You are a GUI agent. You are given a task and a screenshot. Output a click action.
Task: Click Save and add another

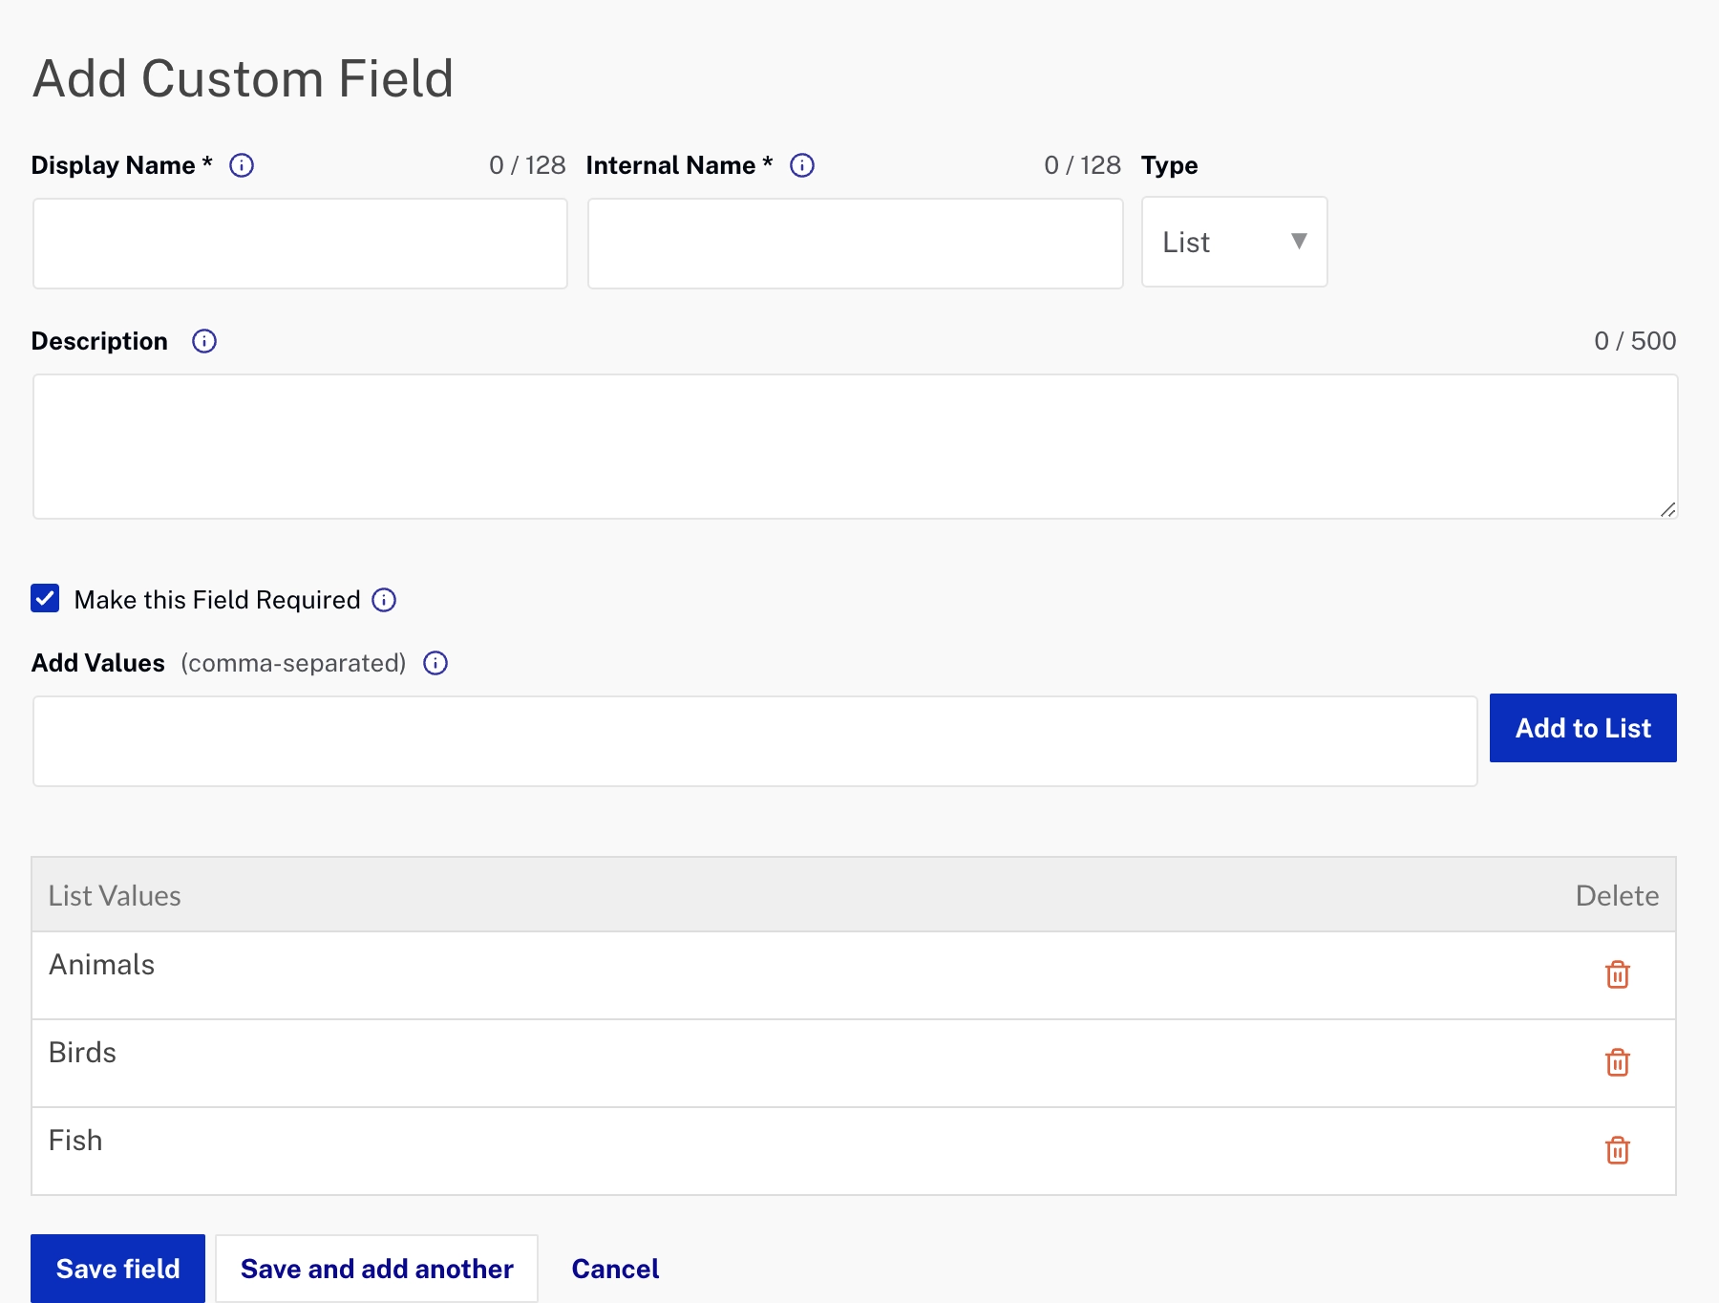[376, 1269]
